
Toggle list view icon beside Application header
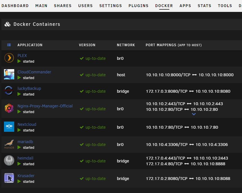coord(9,45)
